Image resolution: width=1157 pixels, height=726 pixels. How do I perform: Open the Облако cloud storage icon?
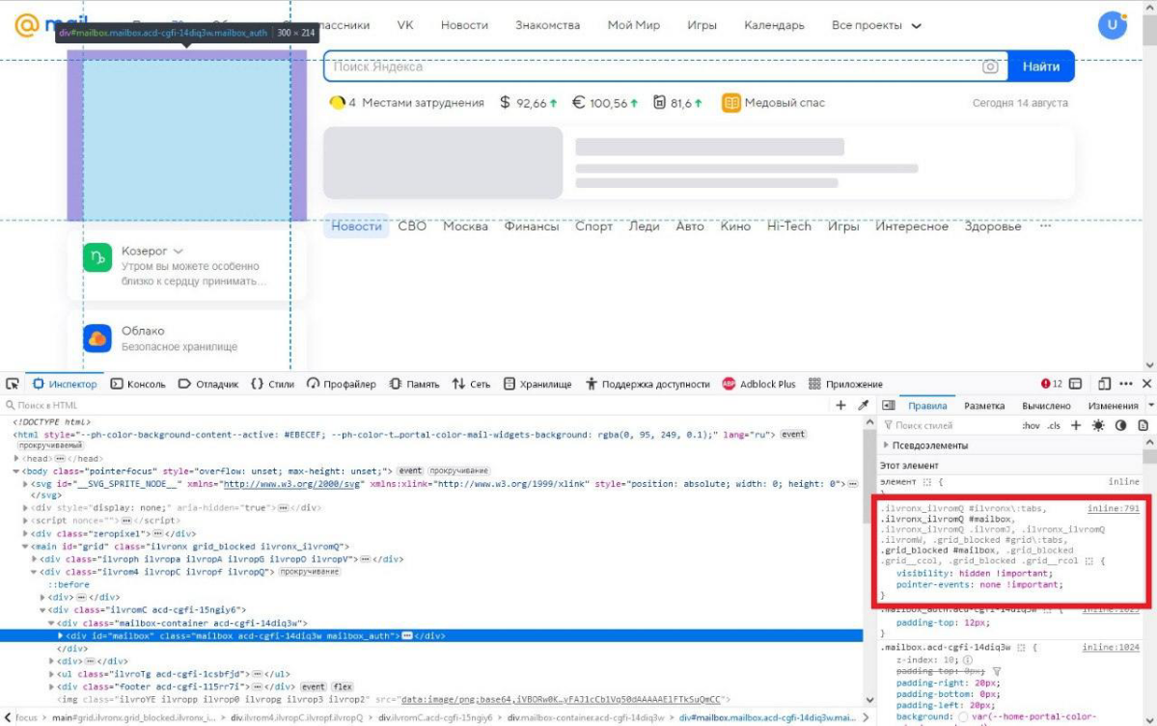pos(97,338)
